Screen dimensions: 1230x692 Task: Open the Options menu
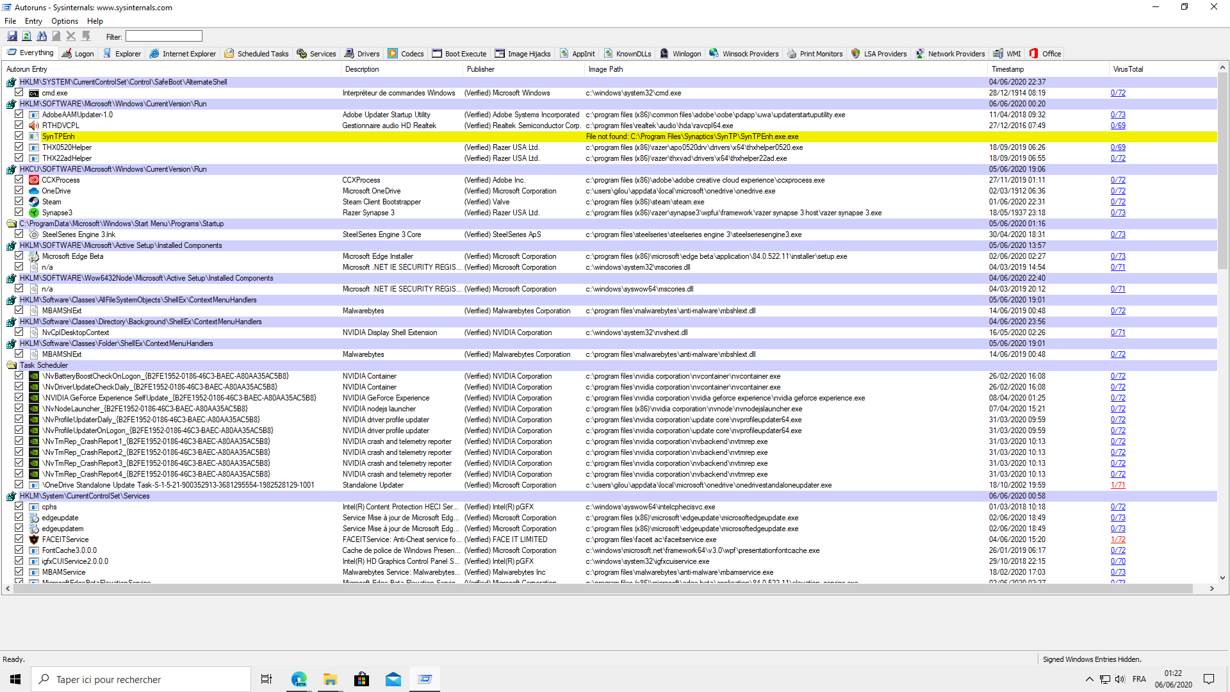[65, 21]
